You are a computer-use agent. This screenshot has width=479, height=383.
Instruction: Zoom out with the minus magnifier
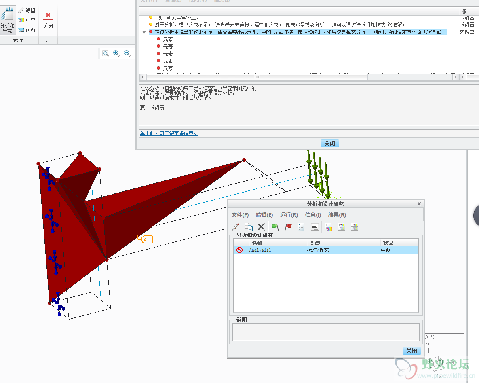pos(127,53)
